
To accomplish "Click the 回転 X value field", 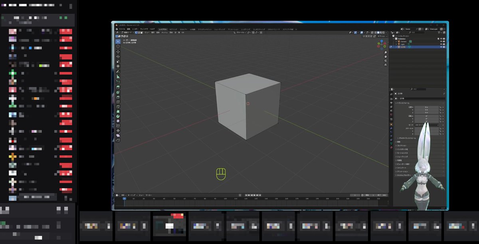I will [426, 116].
